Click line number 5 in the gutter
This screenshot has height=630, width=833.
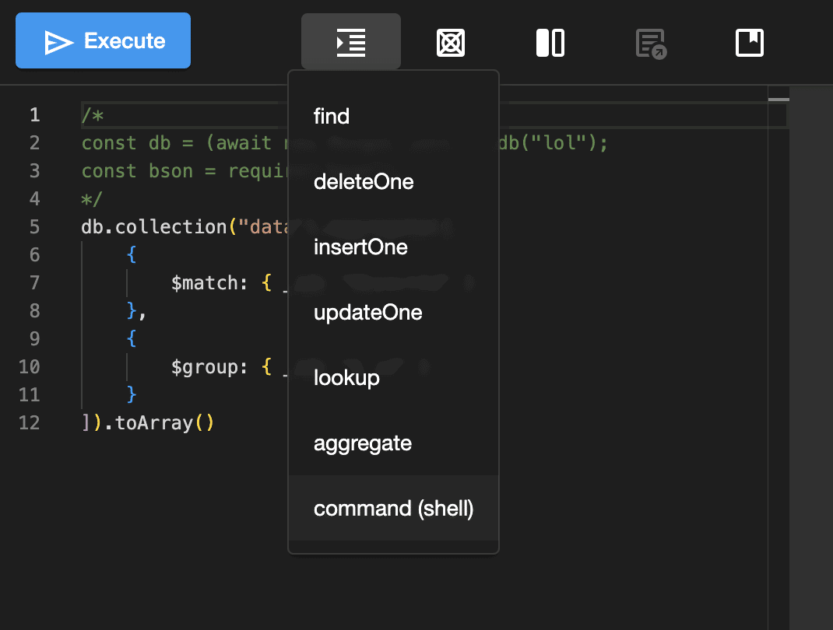click(33, 227)
